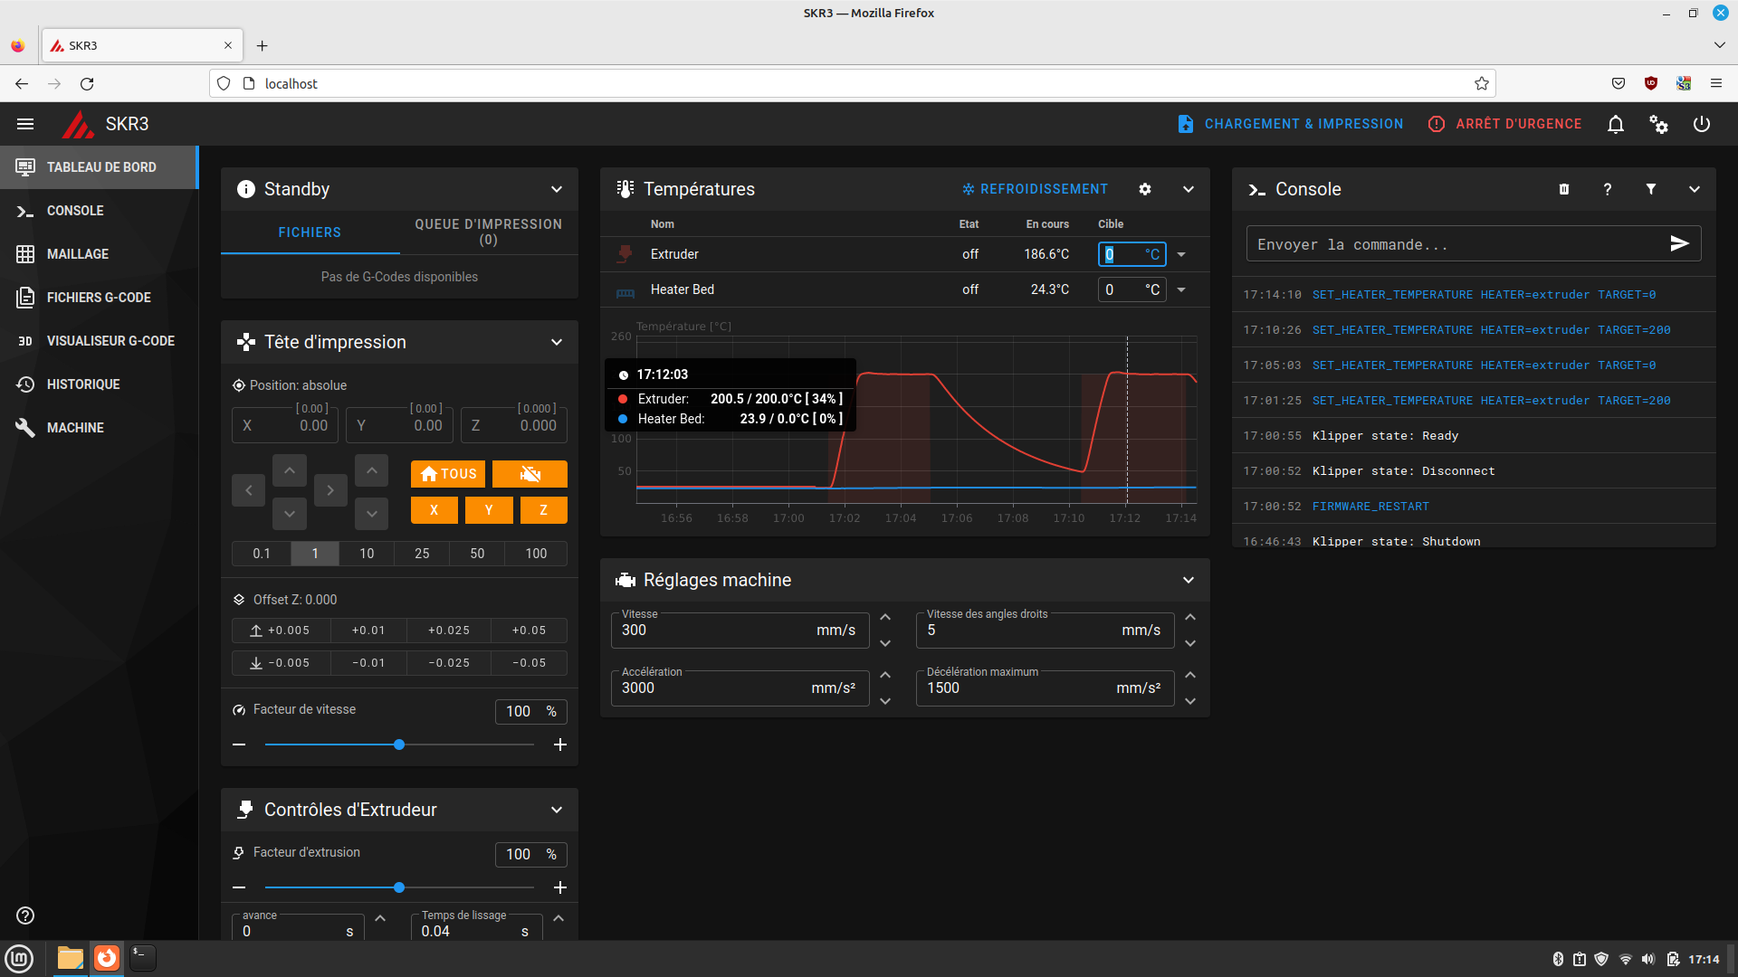Collapse the Tête d'impression panel
This screenshot has width=1738, height=977.
[x=556, y=342]
